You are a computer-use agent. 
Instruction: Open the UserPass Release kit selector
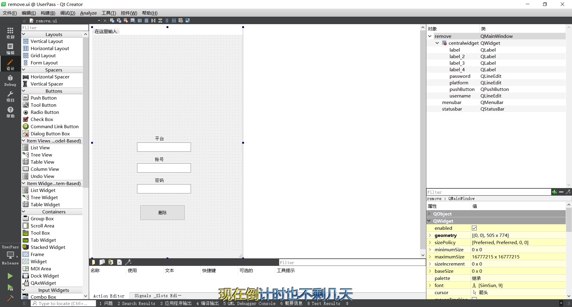click(x=10, y=255)
